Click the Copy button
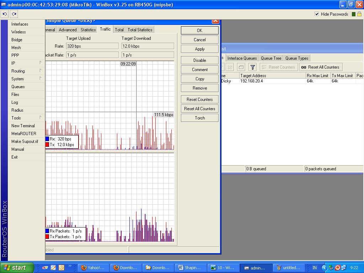364x273 pixels. coord(200,79)
